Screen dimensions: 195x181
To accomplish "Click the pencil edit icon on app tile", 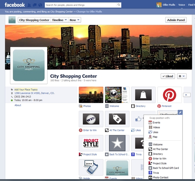I will click(180, 112).
